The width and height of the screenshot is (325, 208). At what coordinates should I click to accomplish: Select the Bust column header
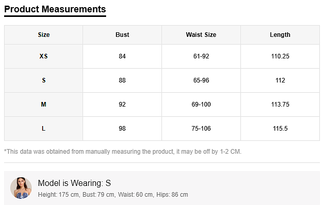pyautogui.click(x=122, y=35)
